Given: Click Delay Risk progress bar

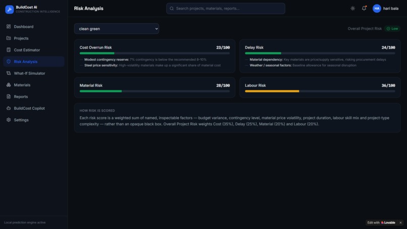Looking at the screenshot, I should point(320,53).
